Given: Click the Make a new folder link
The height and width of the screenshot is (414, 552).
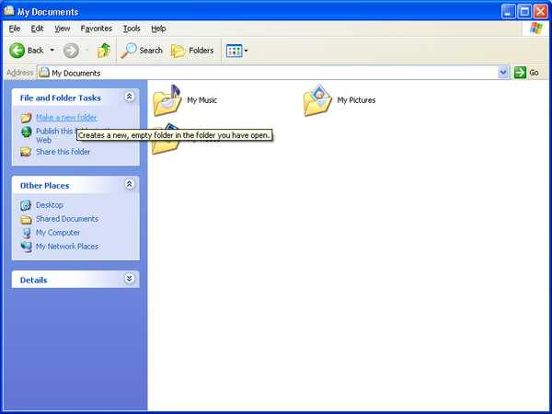Looking at the screenshot, I should pyautogui.click(x=66, y=117).
